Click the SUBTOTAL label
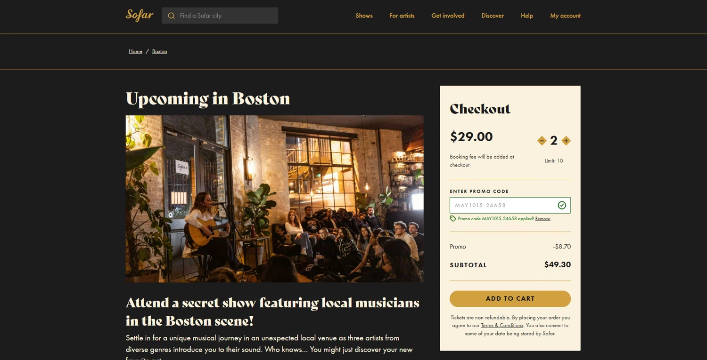 468,265
